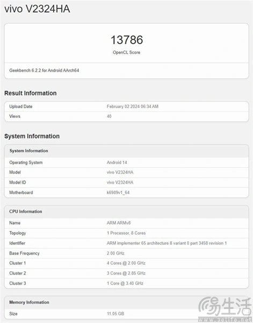Select the views count 40
The width and height of the screenshot is (253, 323).
(109, 116)
